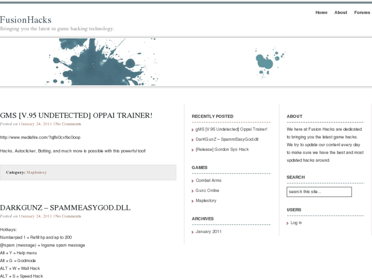Click the mediafire URL text in the post

pos(40,138)
